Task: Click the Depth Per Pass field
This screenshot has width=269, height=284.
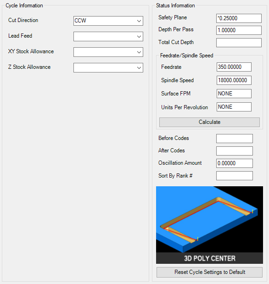Action: [x=239, y=30]
